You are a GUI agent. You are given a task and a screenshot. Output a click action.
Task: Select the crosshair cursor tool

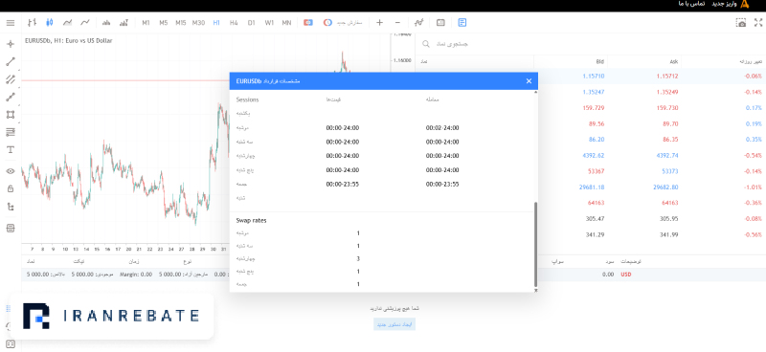11,44
